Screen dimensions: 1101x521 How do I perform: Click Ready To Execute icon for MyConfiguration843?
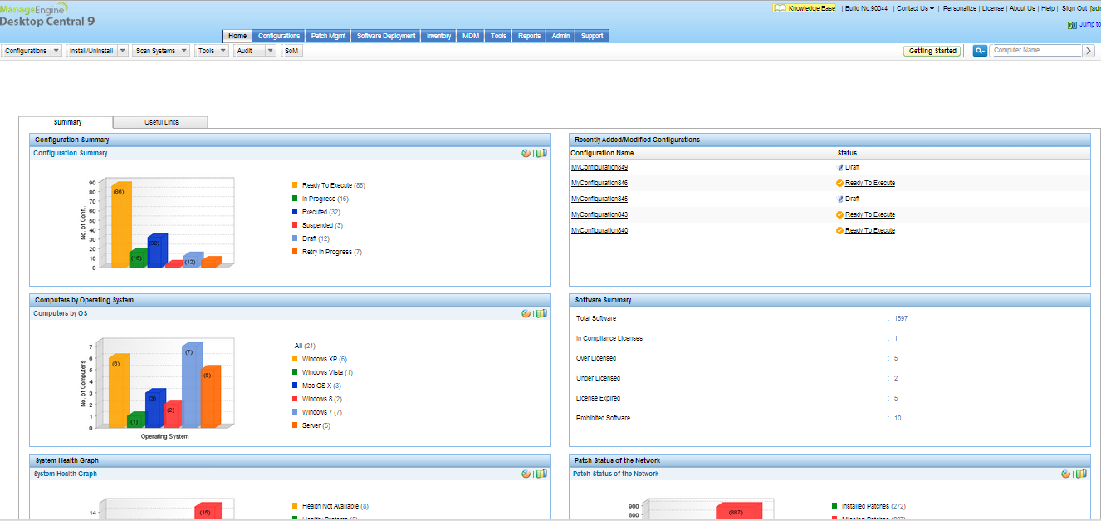click(x=840, y=214)
